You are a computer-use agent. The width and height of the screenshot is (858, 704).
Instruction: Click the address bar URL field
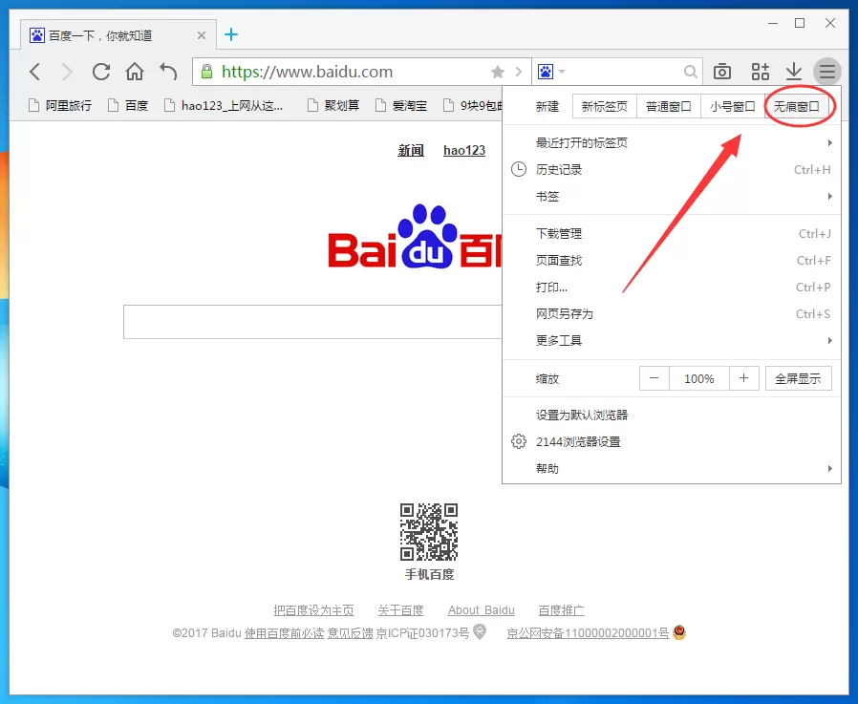click(x=362, y=72)
